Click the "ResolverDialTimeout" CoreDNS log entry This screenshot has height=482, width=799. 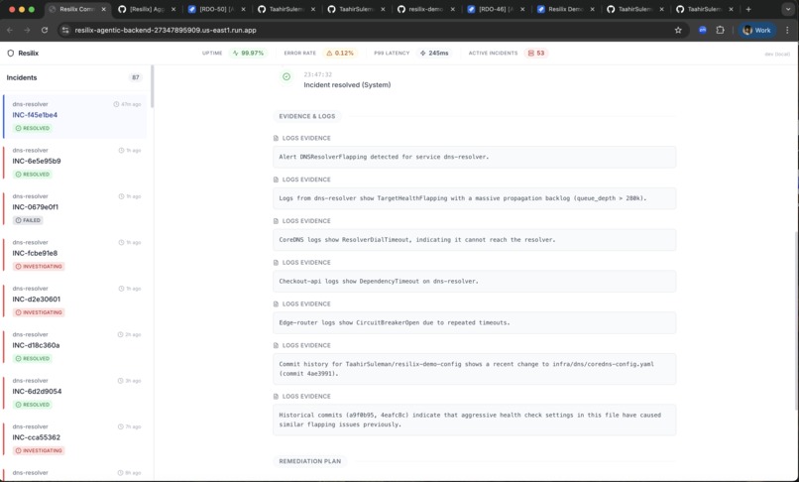[475, 240]
